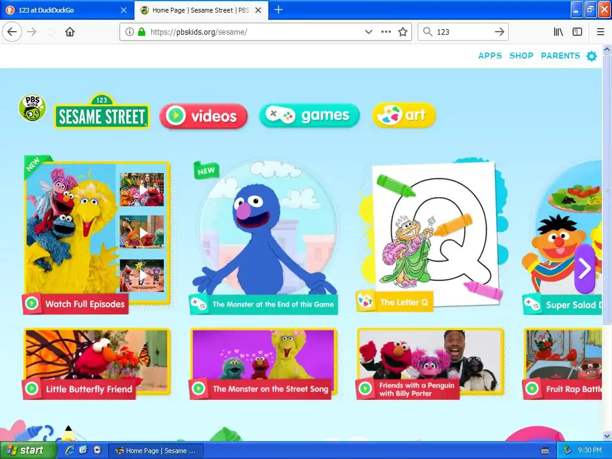Click play icon on Little Butterfly Friend label
The width and height of the screenshot is (612, 459).
coord(32,388)
